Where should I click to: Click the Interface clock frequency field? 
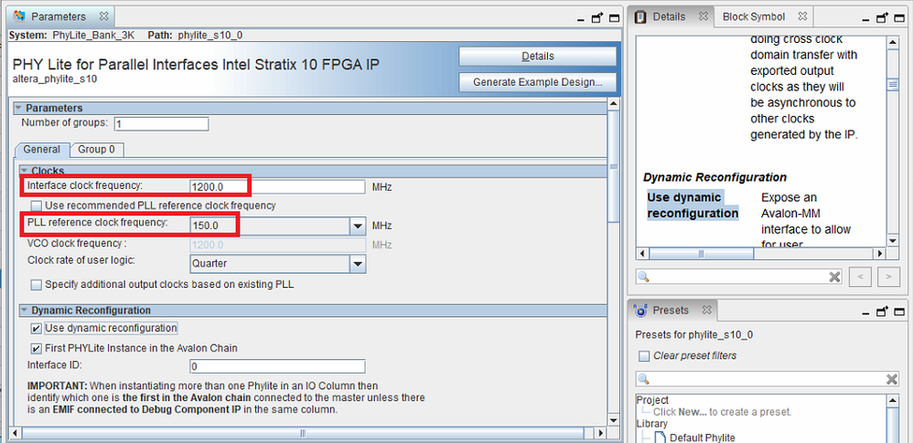[x=277, y=186]
